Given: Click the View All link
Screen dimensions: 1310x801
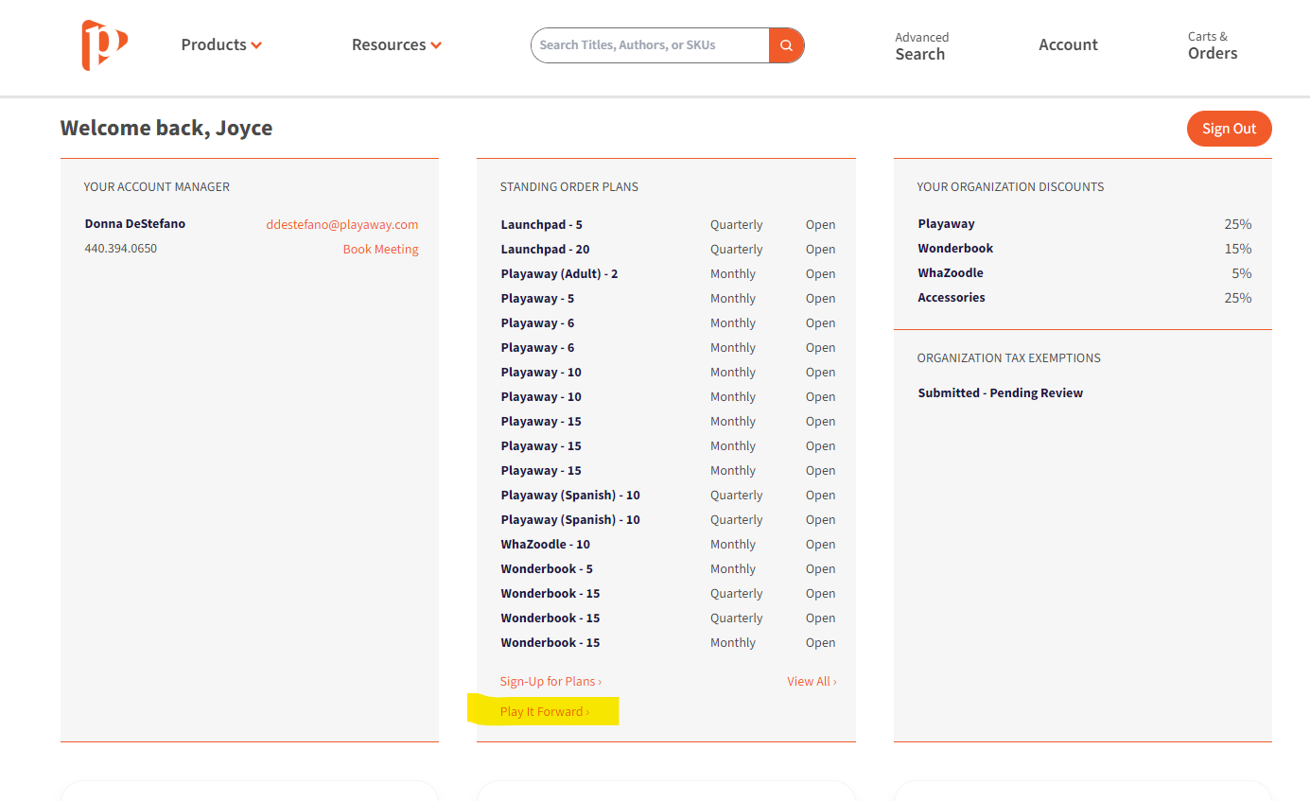Looking at the screenshot, I should (x=812, y=681).
